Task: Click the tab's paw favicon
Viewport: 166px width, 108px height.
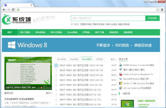Action: 6,5
